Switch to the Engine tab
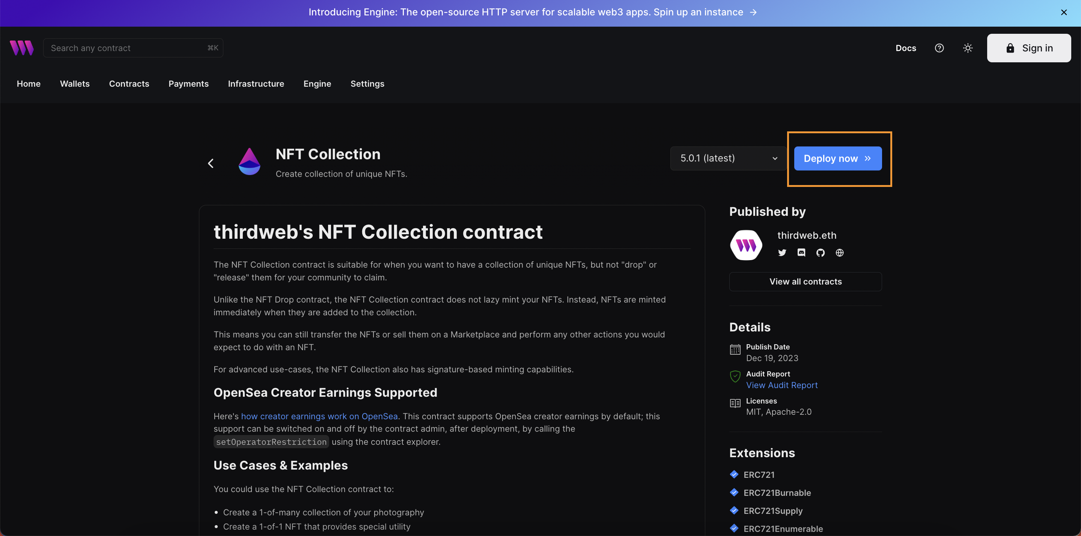1081x536 pixels. [x=317, y=84]
